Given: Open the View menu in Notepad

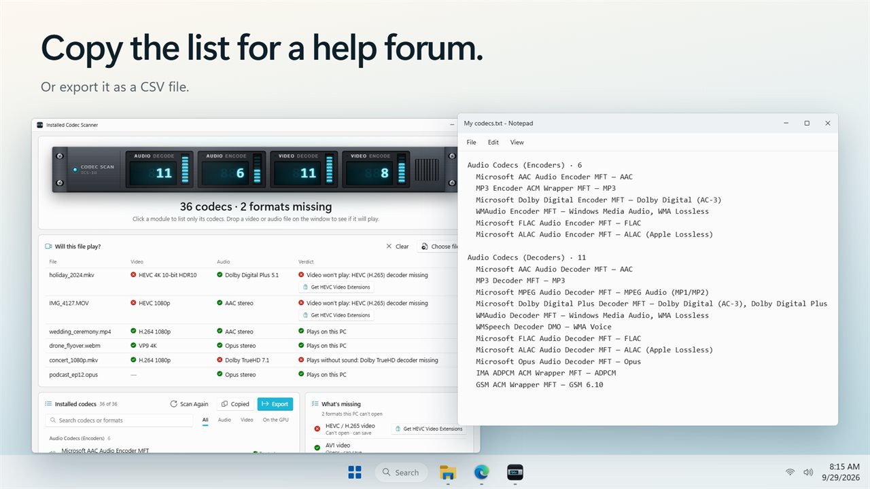Looking at the screenshot, I should coord(517,143).
